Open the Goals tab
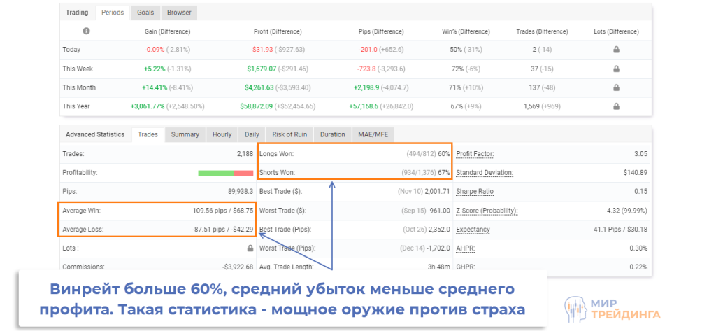The image size is (716, 331). point(145,13)
